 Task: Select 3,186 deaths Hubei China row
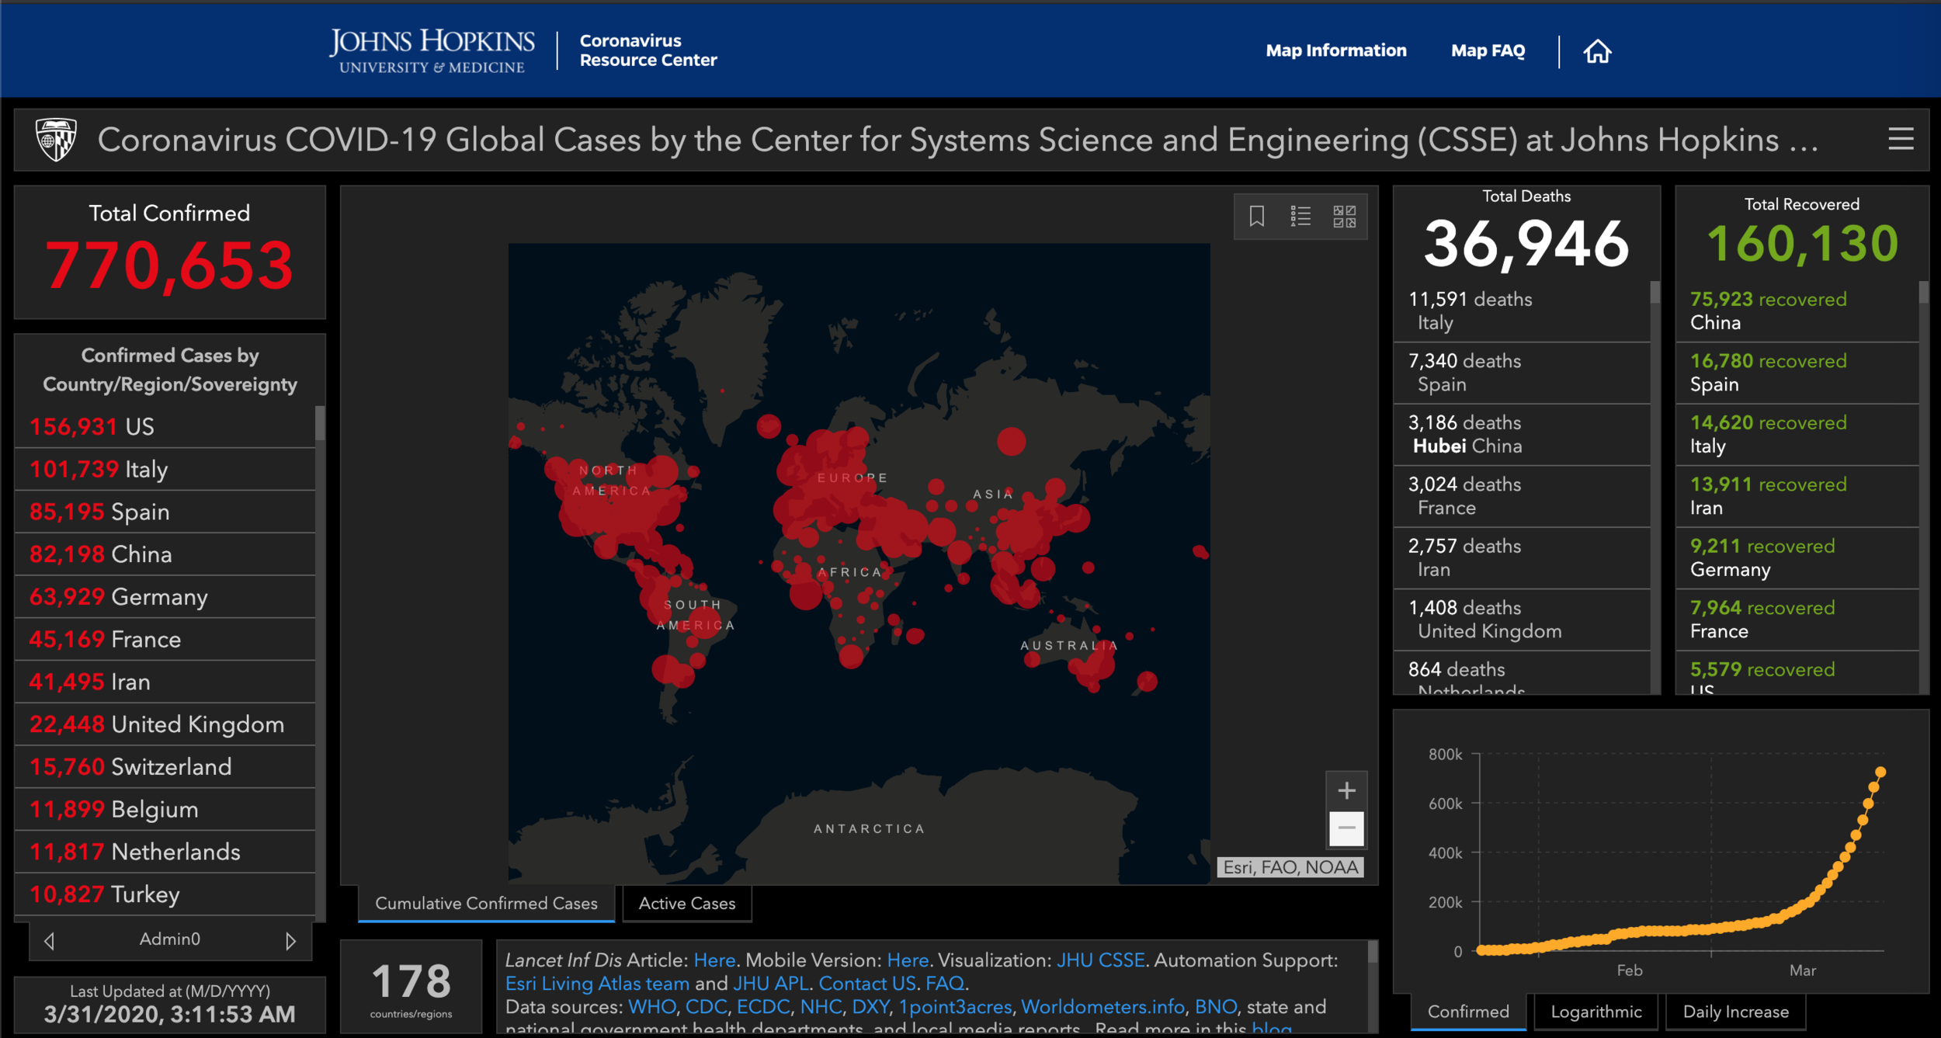1522,434
